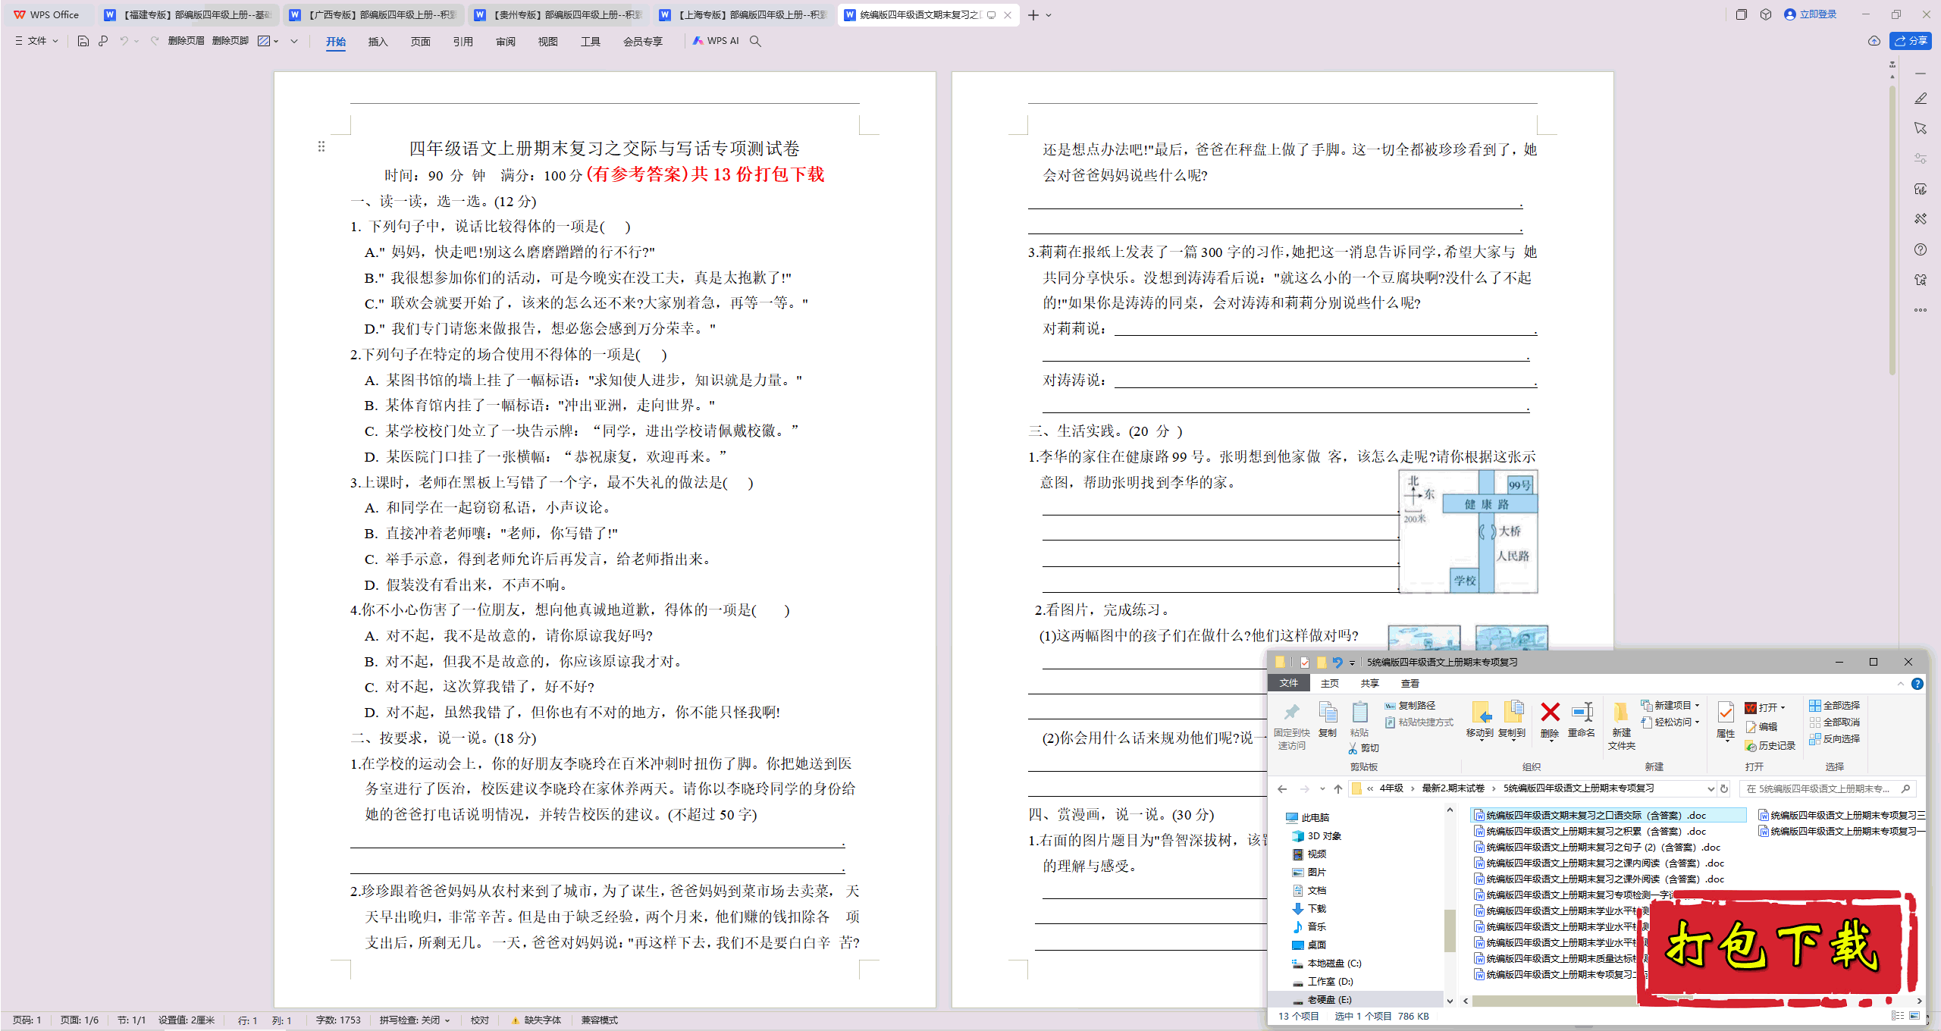This screenshot has width=1941, height=1031.
Task: Click the 删除页眉 button
Action: (186, 41)
